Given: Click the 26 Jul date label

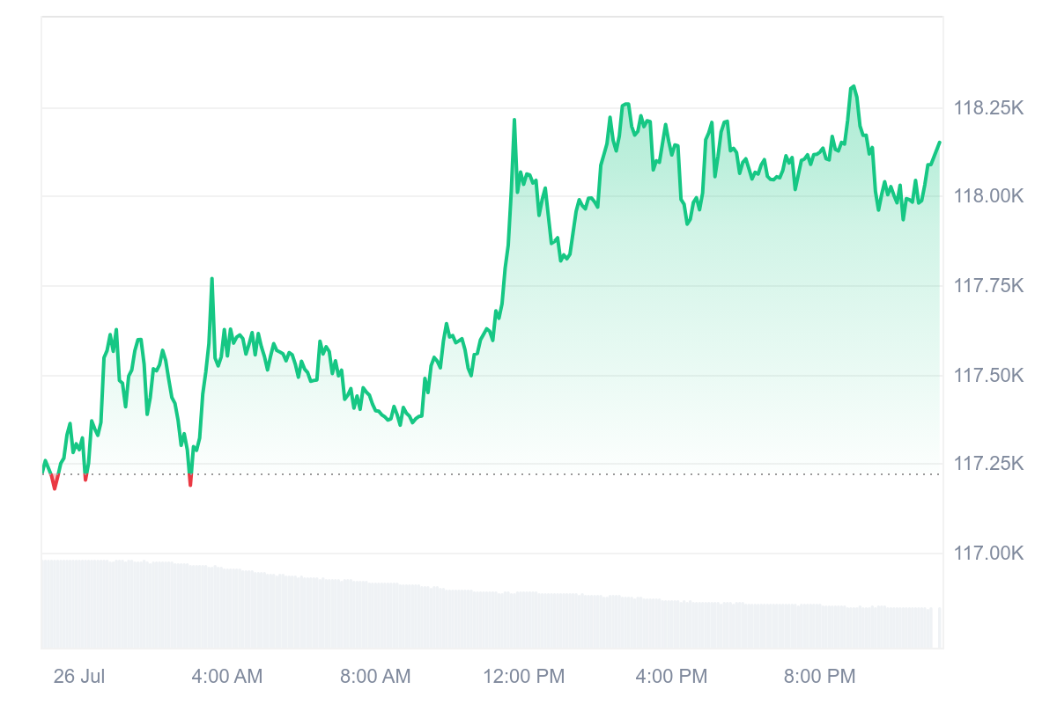Looking at the screenshot, I should point(79,676).
